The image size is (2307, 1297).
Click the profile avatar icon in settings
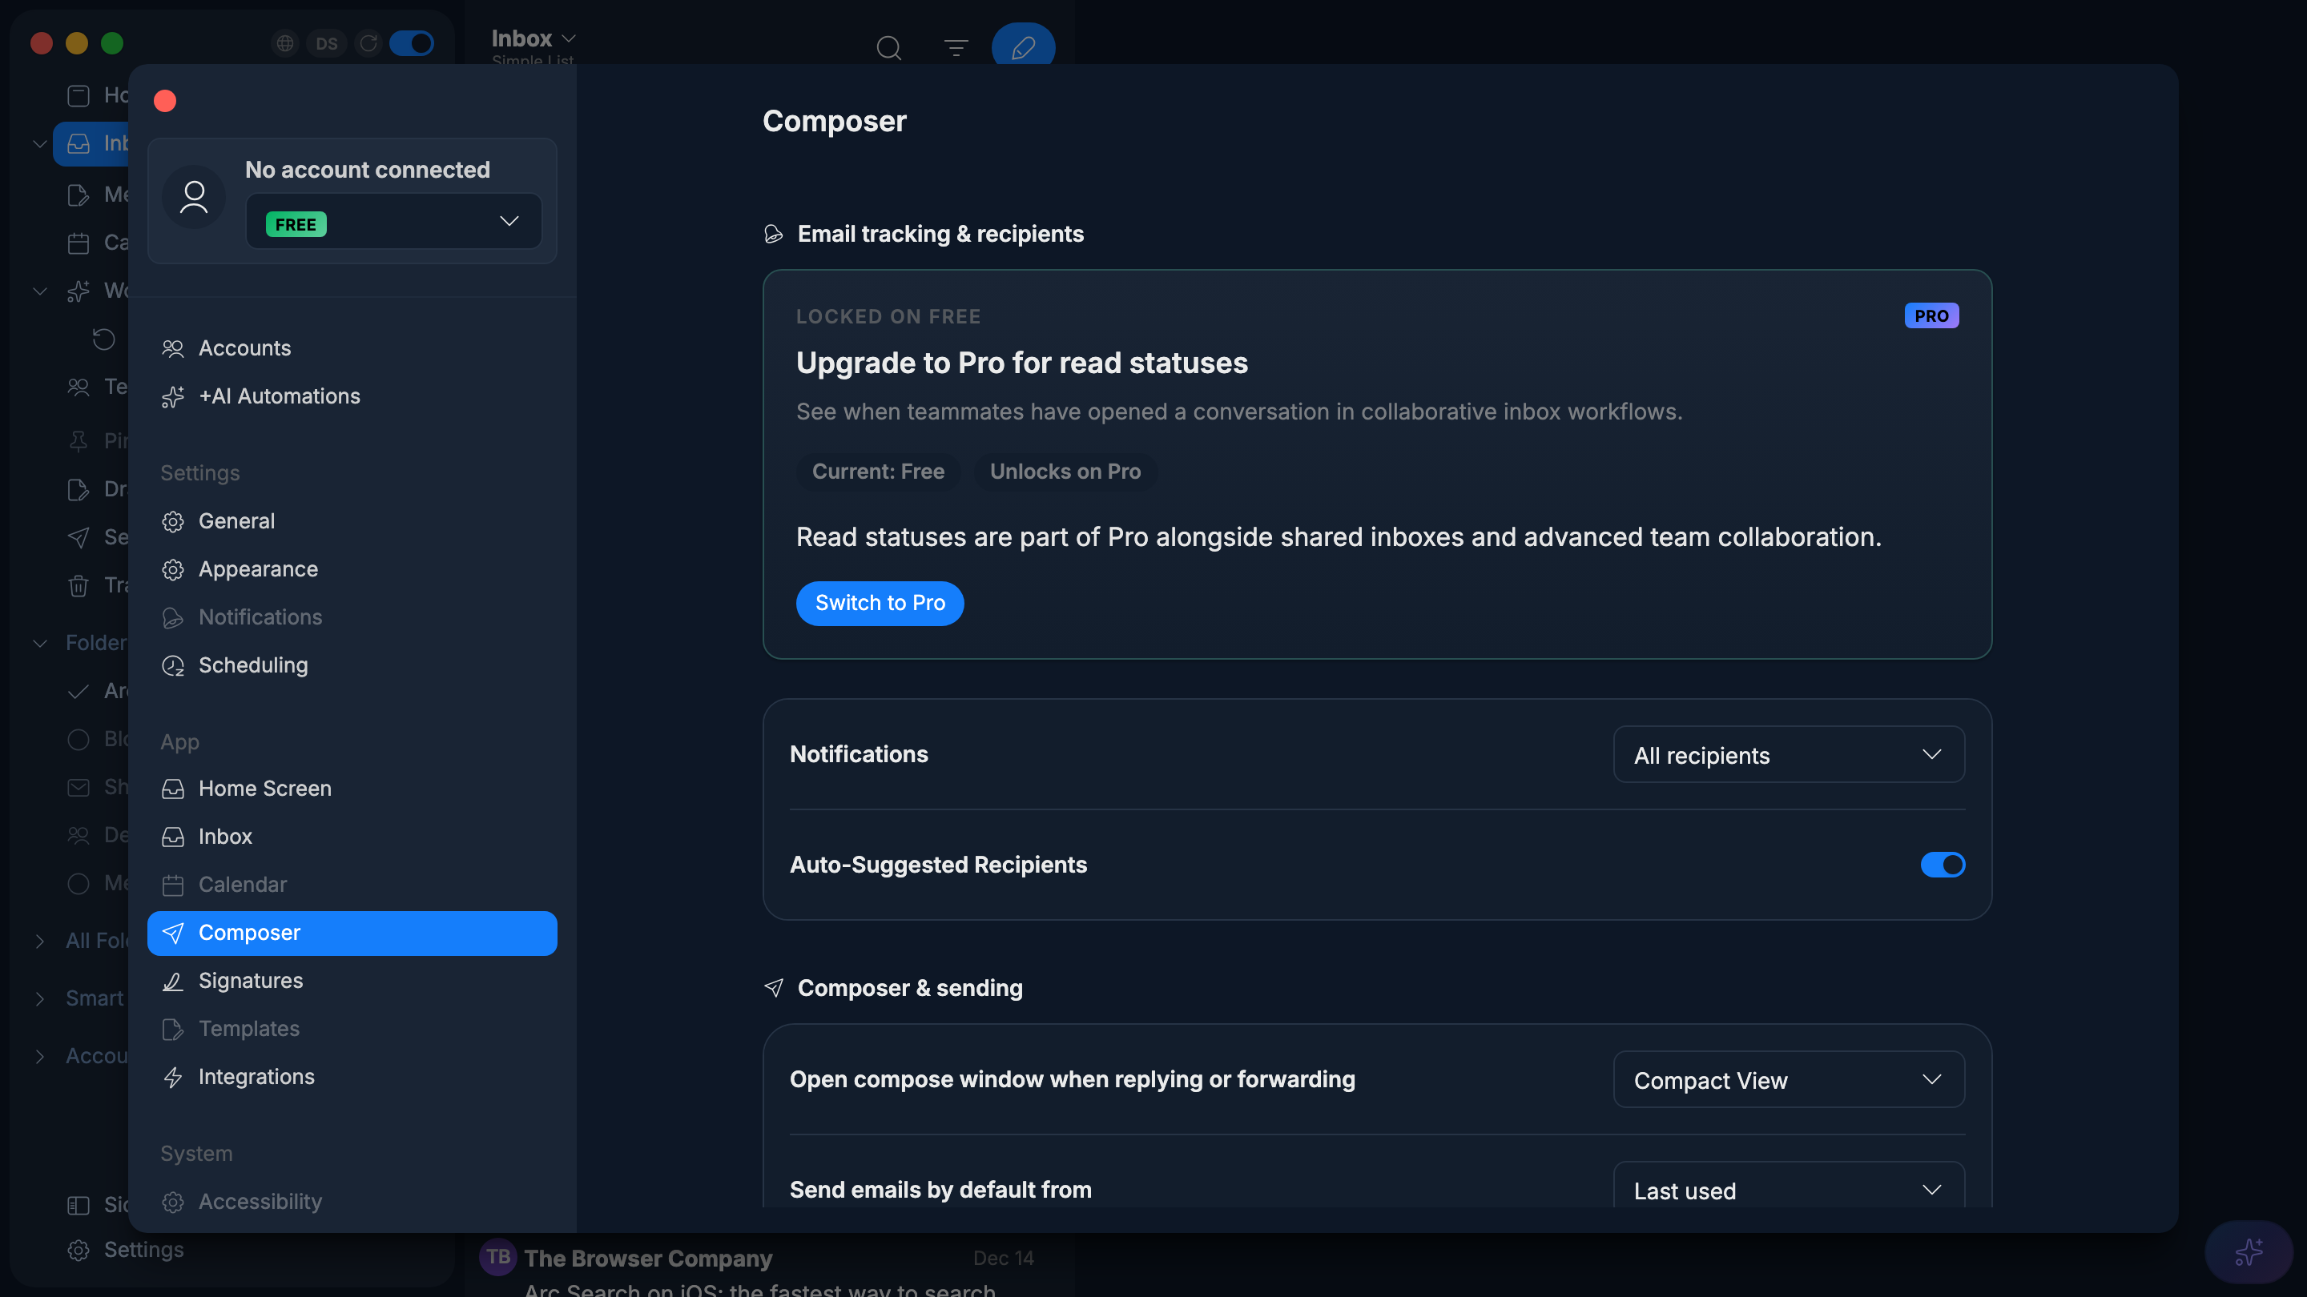(x=193, y=197)
